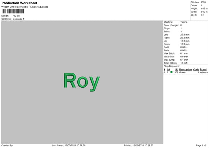The height and width of the screenshot is (148, 209).
Task: Click the 'Production Worksheet' title
Action: coord(19,3)
